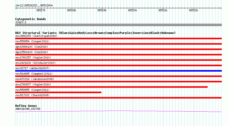Click the loss bar beneath dgv1550n100
The image size is (229, 126).
click(x=118, y=55)
